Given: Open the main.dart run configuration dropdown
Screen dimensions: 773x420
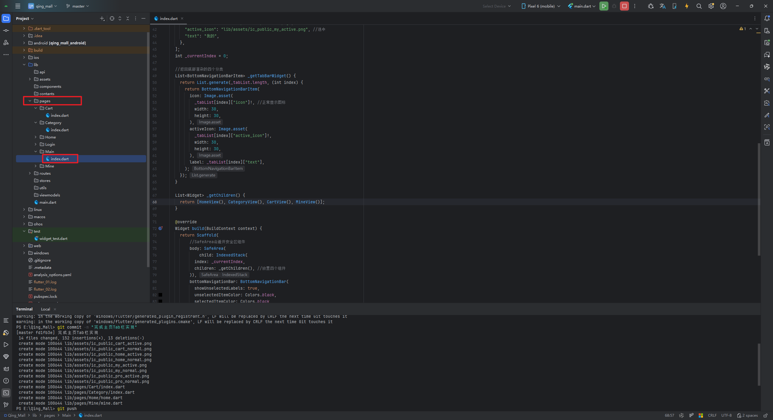Looking at the screenshot, I should pos(582,6).
